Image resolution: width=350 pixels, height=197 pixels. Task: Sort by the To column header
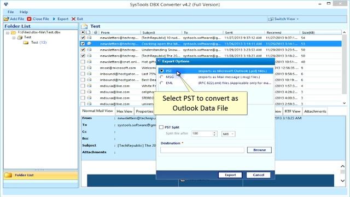[202, 32]
